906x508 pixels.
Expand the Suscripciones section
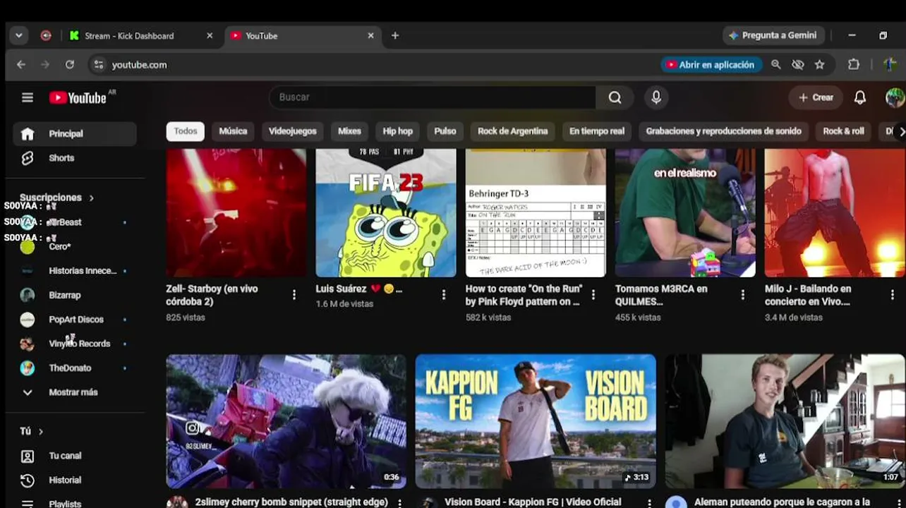(57, 198)
